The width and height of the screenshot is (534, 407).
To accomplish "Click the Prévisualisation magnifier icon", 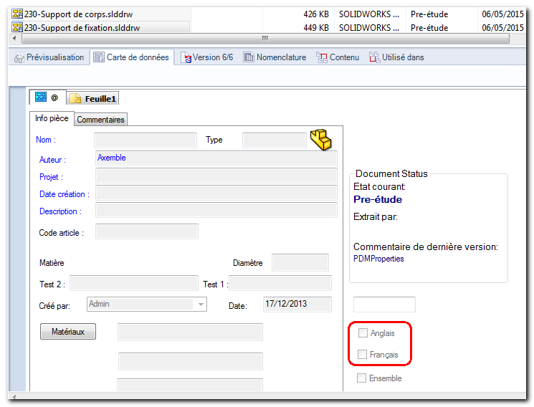I will [19, 57].
